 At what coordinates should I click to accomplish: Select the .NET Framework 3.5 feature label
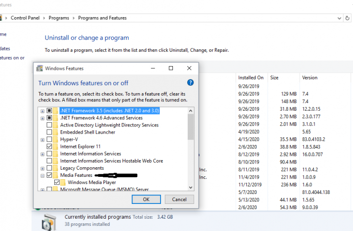110,111
